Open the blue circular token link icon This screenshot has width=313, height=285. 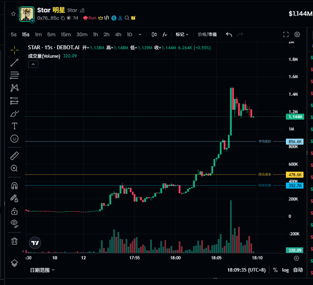coord(114,18)
